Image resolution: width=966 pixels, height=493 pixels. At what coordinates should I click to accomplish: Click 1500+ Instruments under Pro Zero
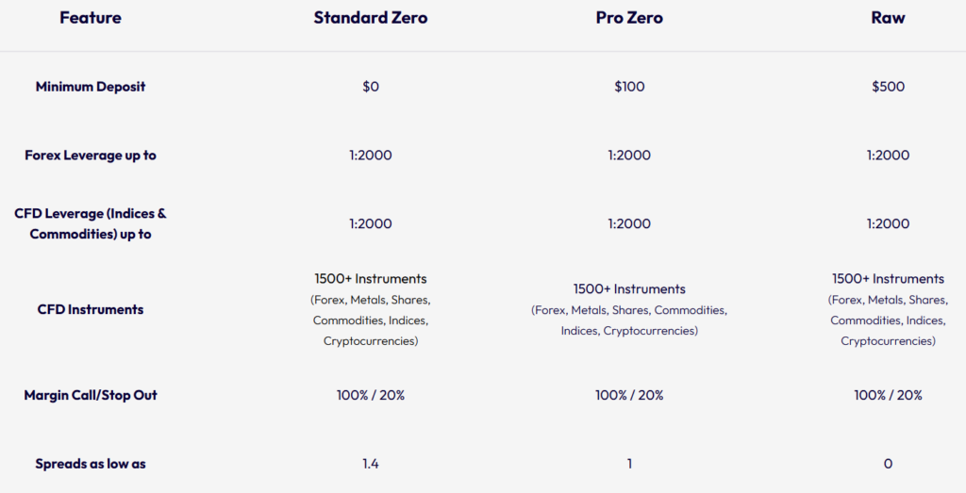629,289
